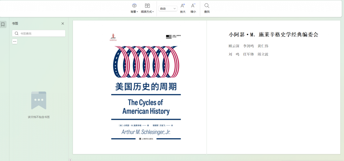Screen dimensions: 344x161
Task: Click the small circle button at sidebar bottom
Action: point(70,160)
